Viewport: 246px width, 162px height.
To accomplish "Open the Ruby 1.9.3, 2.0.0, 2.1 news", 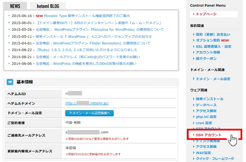I will pos(87,50).
